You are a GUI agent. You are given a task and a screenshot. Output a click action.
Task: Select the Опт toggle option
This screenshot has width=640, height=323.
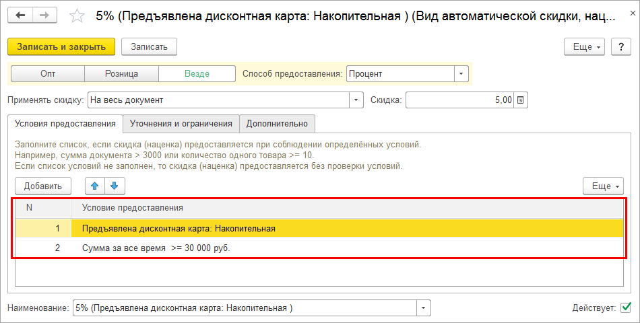pos(48,74)
